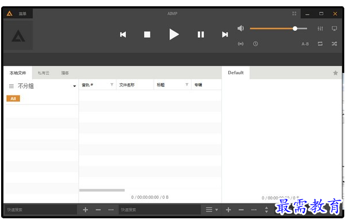The image size is (346, 224).
Task: Add files to library with plus button
Action: tap(85, 210)
